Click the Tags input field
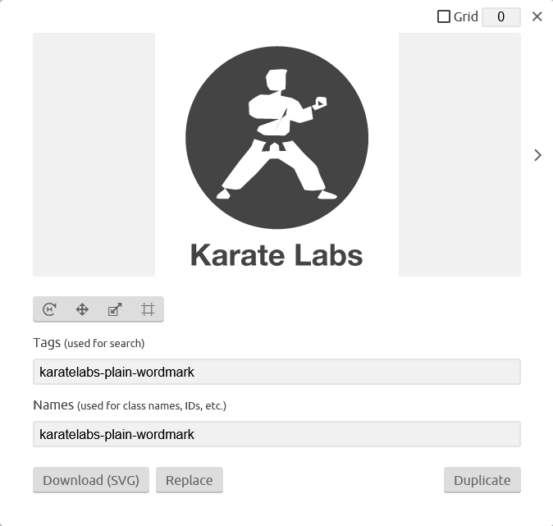The image size is (553, 526). pyautogui.click(x=276, y=372)
